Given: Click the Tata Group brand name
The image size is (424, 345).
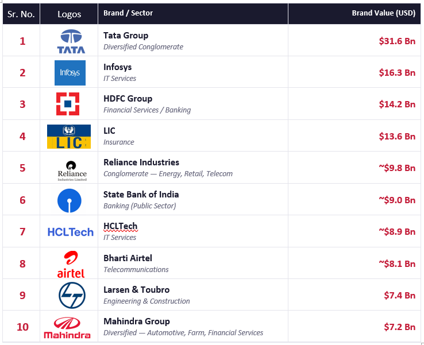Looking at the screenshot, I should point(126,36).
